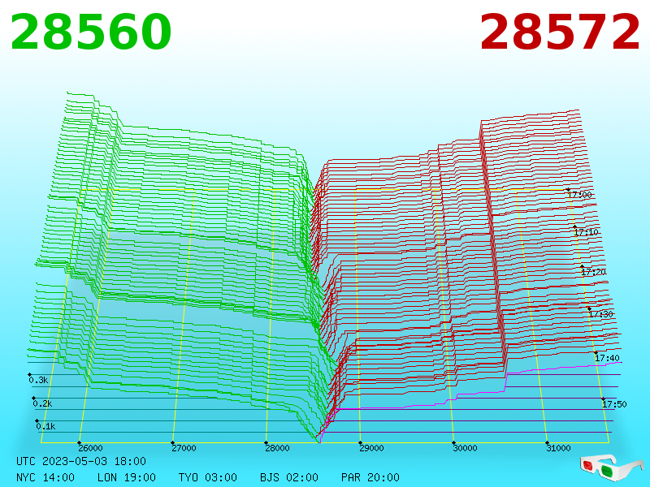Click the 26000 price axis label
Screen dimensions: 650x487
pos(90,448)
